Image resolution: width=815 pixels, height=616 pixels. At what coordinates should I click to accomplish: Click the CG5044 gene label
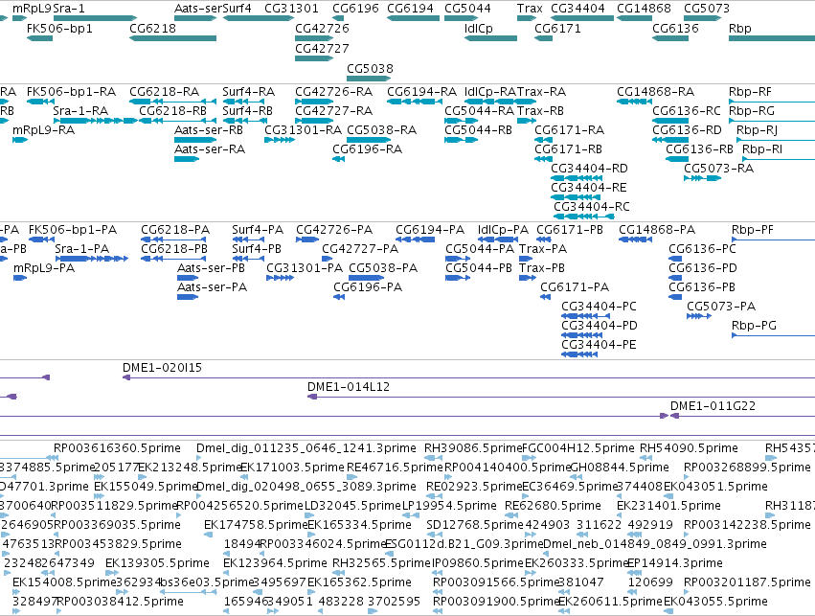pyautogui.click(x=467, y=9)
